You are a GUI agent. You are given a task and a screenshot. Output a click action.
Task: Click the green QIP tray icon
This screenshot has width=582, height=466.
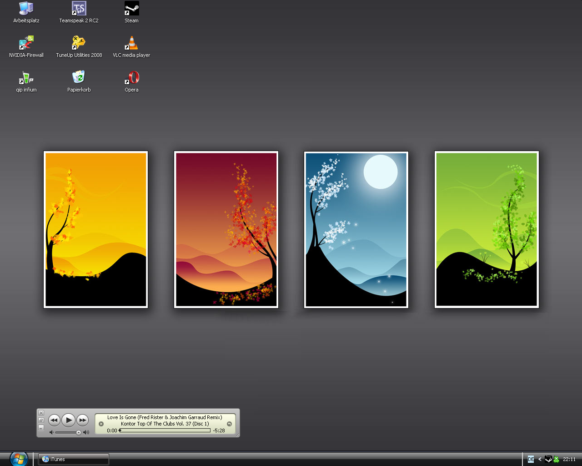(x=556, y=459)
